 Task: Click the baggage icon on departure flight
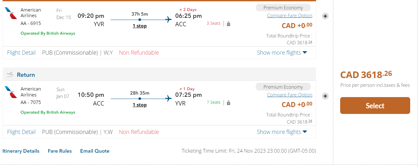point(229,24)
